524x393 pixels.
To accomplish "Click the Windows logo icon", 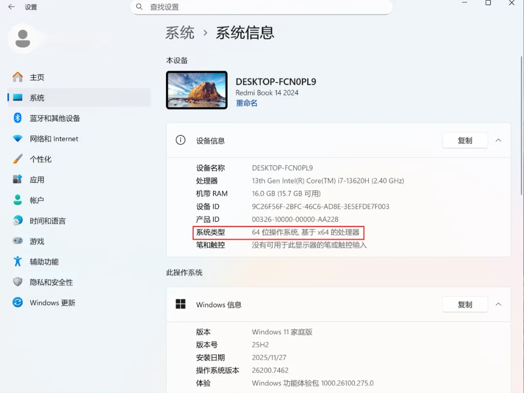I will click(x=180, y=304).
